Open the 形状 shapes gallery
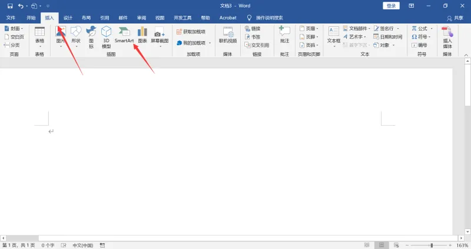 coord(76,37)
